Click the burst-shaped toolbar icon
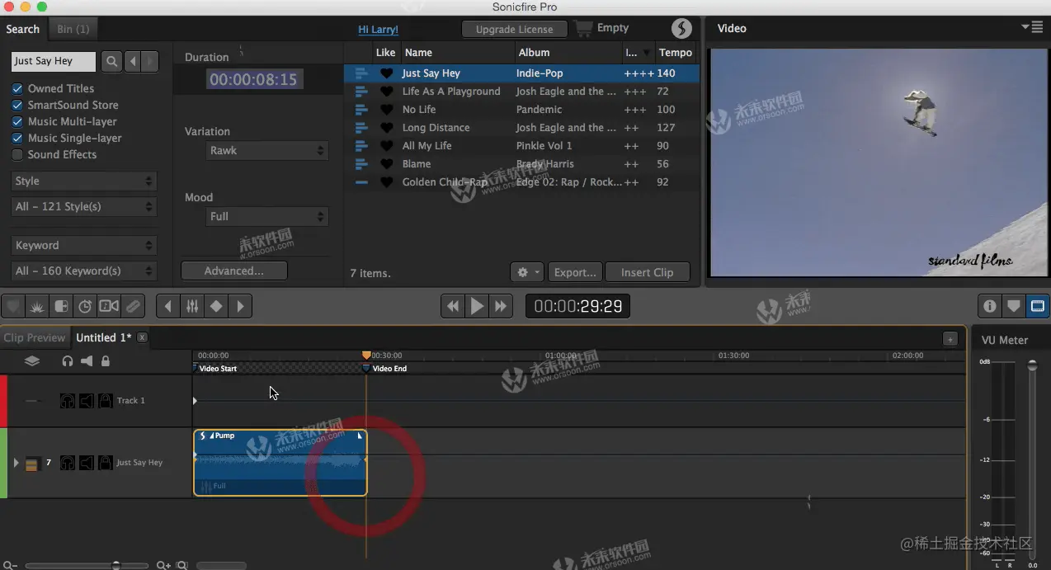This screenshot has height=570, width=1051. coord(36,306)
